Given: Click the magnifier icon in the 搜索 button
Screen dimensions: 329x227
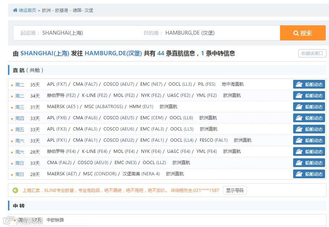Looking at the screenshot, I should 296,33.
